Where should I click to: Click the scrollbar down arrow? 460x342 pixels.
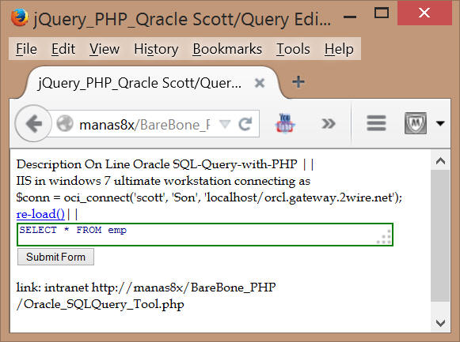(440, 323)
